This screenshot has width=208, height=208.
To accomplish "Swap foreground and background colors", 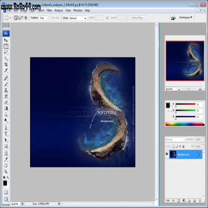I will pyautogui.click(x=8, y=177).
